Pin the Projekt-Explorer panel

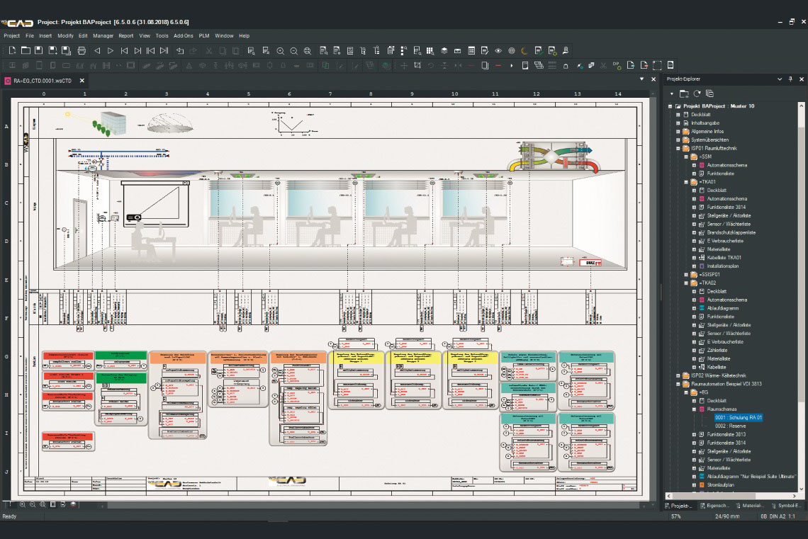(x=790, y=79)
